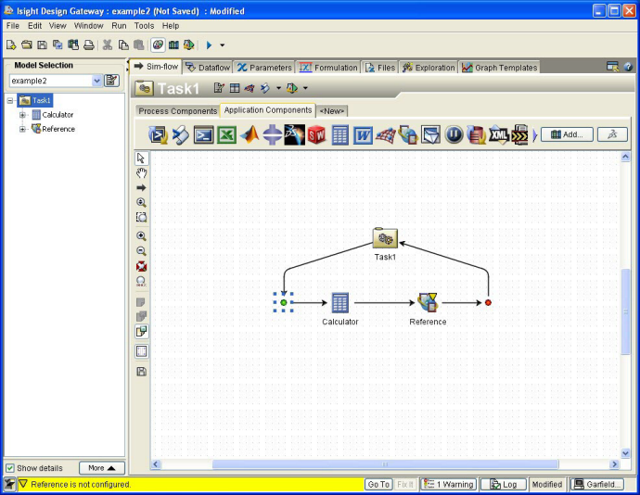The width and height of the screenshot is (640, 495).
Task: Click the <New> palette tab
Action: point(332,111)
